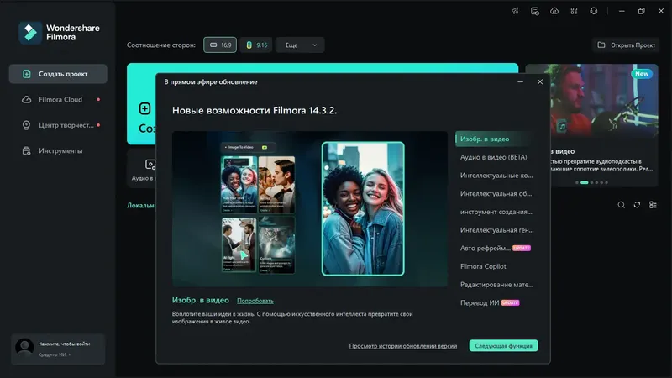Click the user avatar to log in
Viewport: 672px width, 378px height.
click(24, 348)
